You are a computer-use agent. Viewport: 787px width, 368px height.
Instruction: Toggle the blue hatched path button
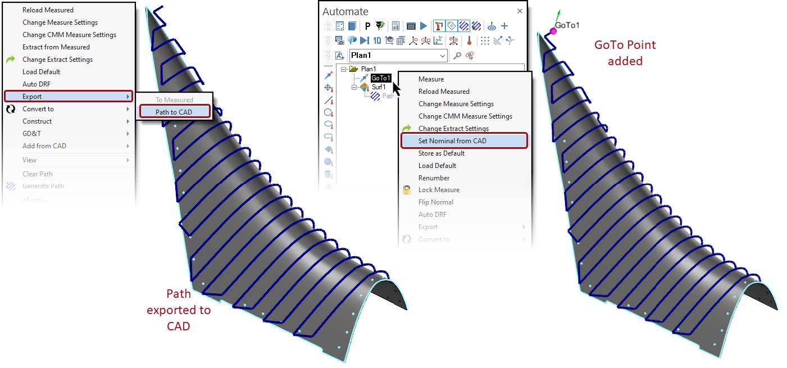[464, 26]
